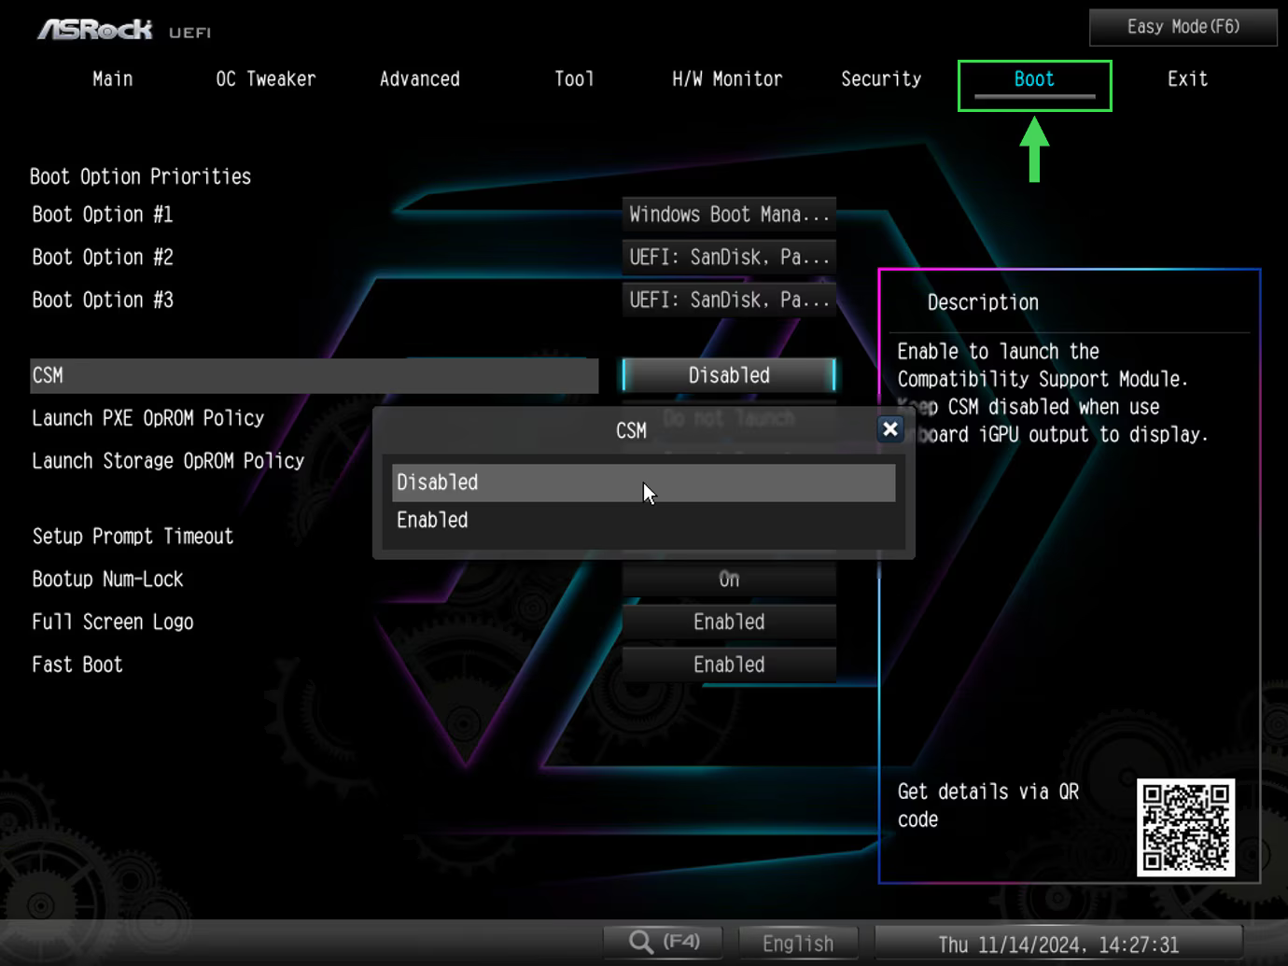
Task: Open the CSM Disabled value selector
Action: (x=728, y=375)
